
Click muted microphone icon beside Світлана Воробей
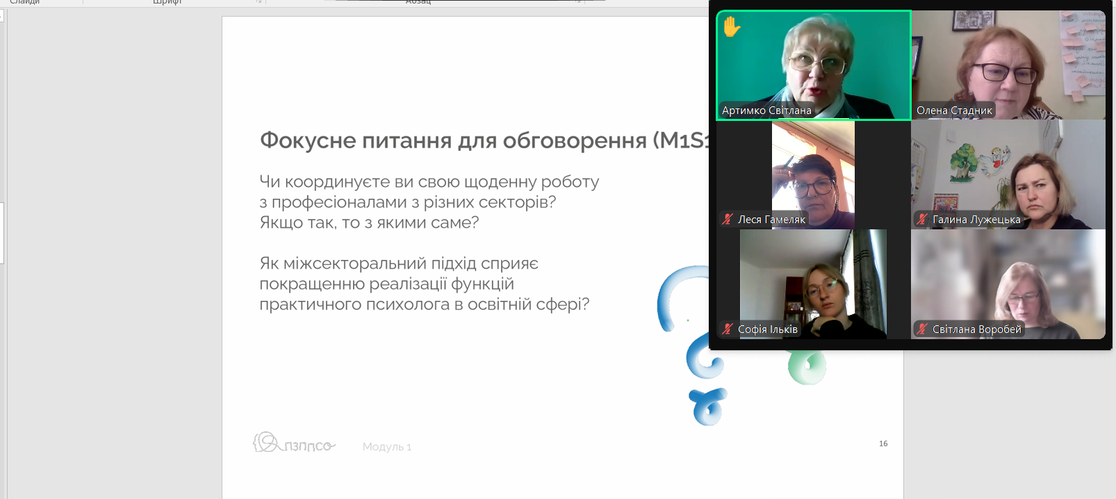tap(922, 329)
